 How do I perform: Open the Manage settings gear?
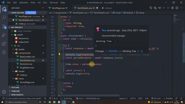tap(4, 92)
